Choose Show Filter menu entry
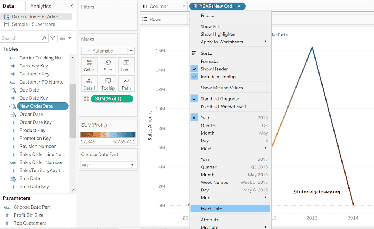The width and height of the screenshot is (374, 229). (230, 26)
